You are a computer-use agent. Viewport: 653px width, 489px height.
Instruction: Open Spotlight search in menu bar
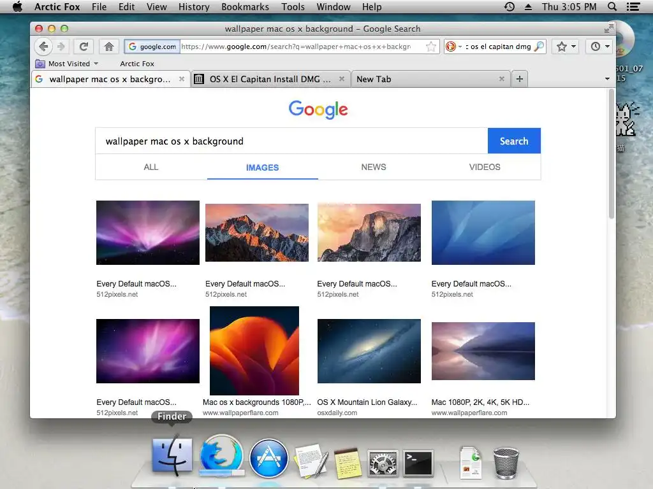click(612, 6)
